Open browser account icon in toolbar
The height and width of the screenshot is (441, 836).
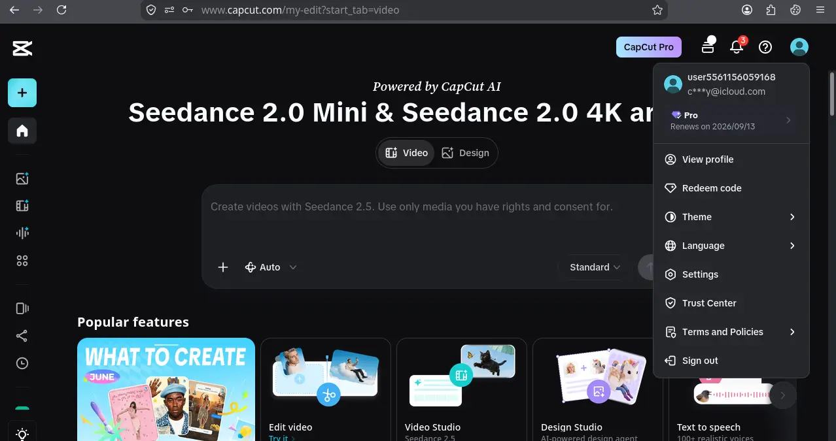pos(747,10)
